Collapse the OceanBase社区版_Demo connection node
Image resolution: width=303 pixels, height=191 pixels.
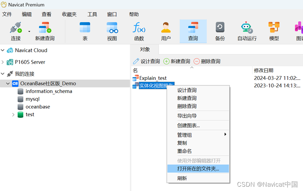tap(8, 83)
